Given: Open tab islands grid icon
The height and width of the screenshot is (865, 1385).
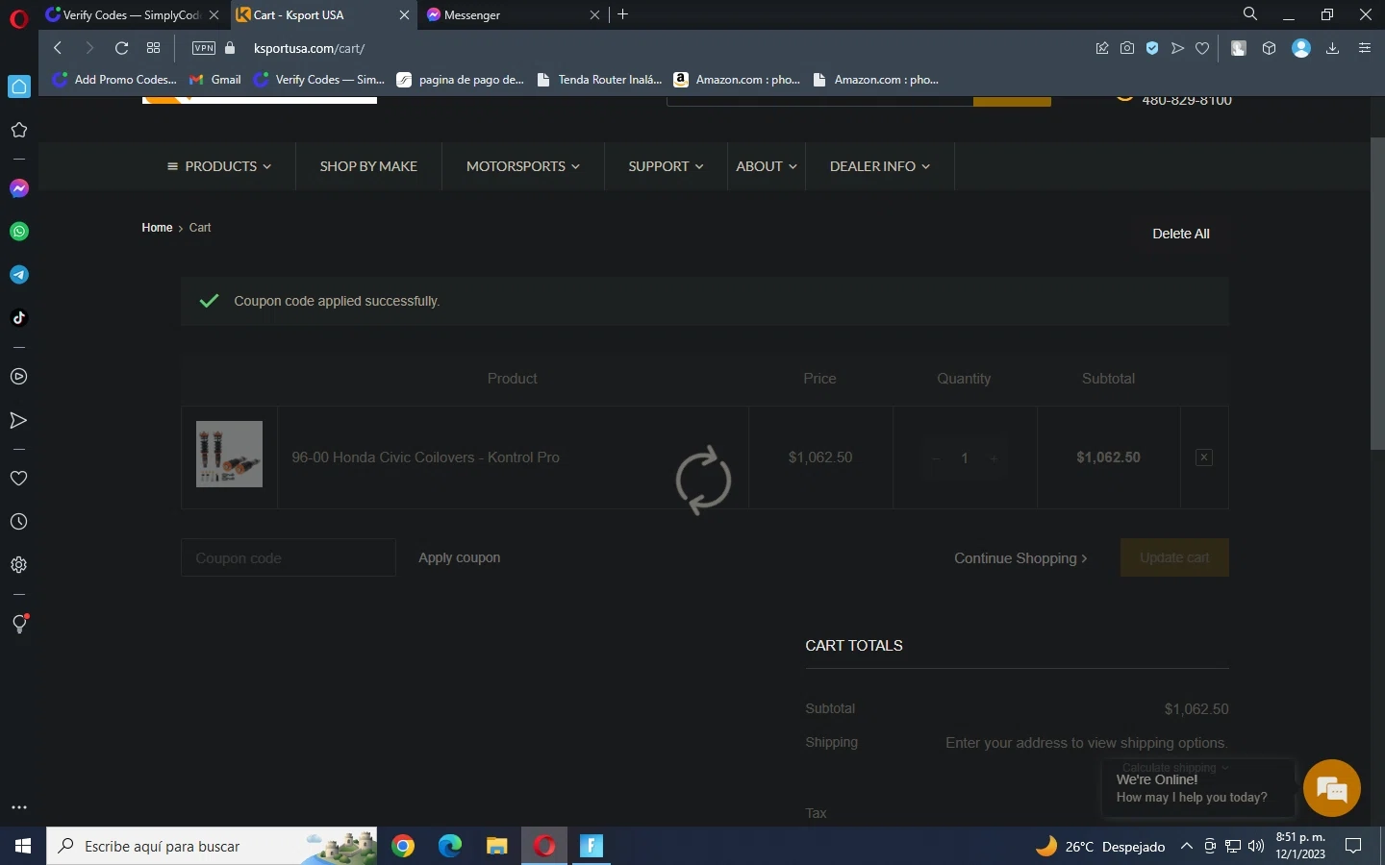Looking at the screenshot, I should [153, 48].
